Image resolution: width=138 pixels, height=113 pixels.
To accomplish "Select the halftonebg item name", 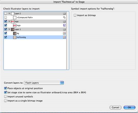I will tap(21, 37).
